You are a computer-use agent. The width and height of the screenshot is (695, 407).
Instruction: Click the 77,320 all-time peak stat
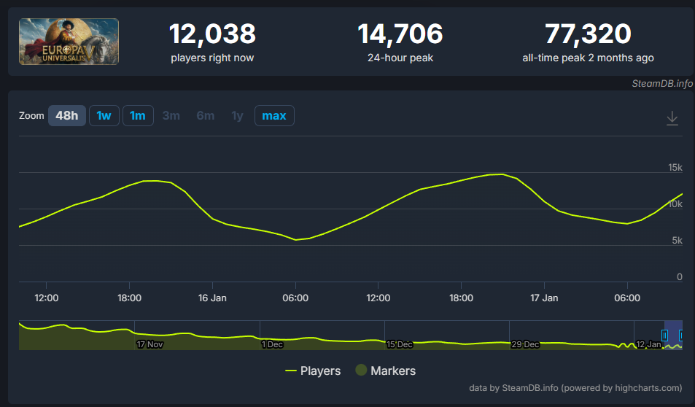[588, 34]
